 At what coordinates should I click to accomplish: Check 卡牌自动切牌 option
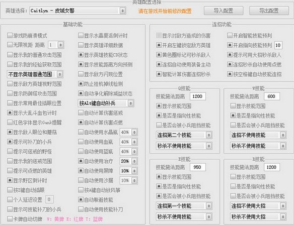click(x=10, y=218)
